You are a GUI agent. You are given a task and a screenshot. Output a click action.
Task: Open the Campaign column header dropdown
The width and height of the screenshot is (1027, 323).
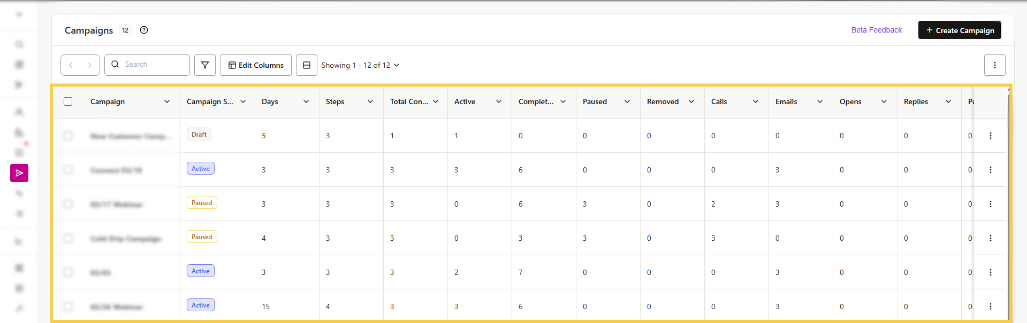tap(167, 101)
